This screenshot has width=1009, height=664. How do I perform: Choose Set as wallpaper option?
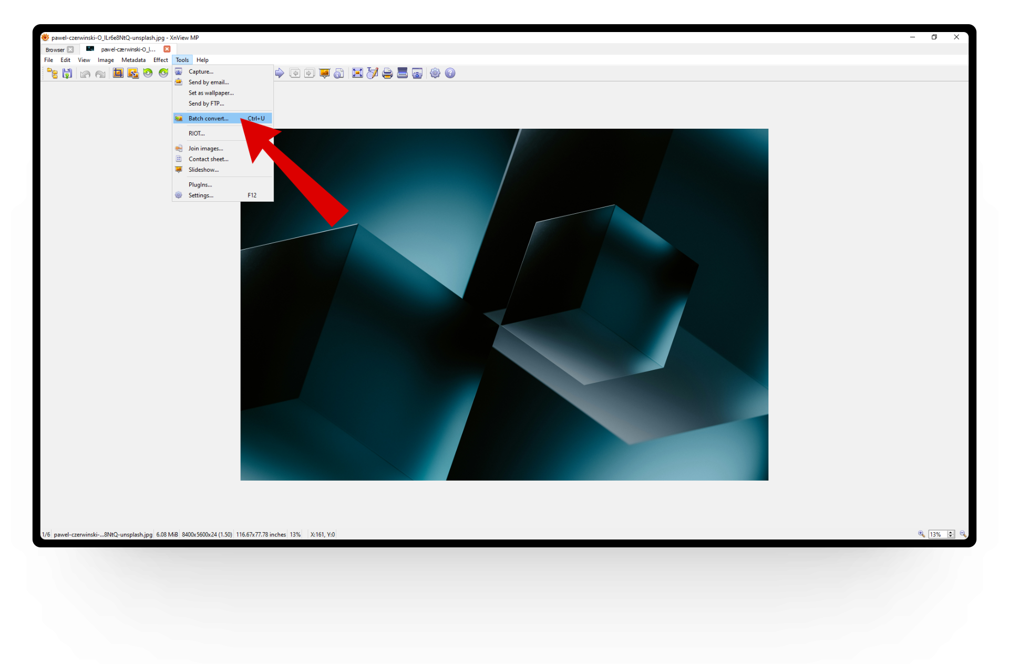(x=211, y=93)
